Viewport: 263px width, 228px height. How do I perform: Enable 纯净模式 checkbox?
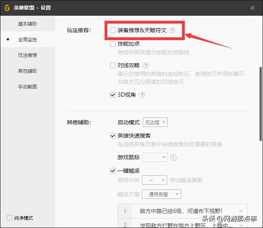(x=9, y=218)
